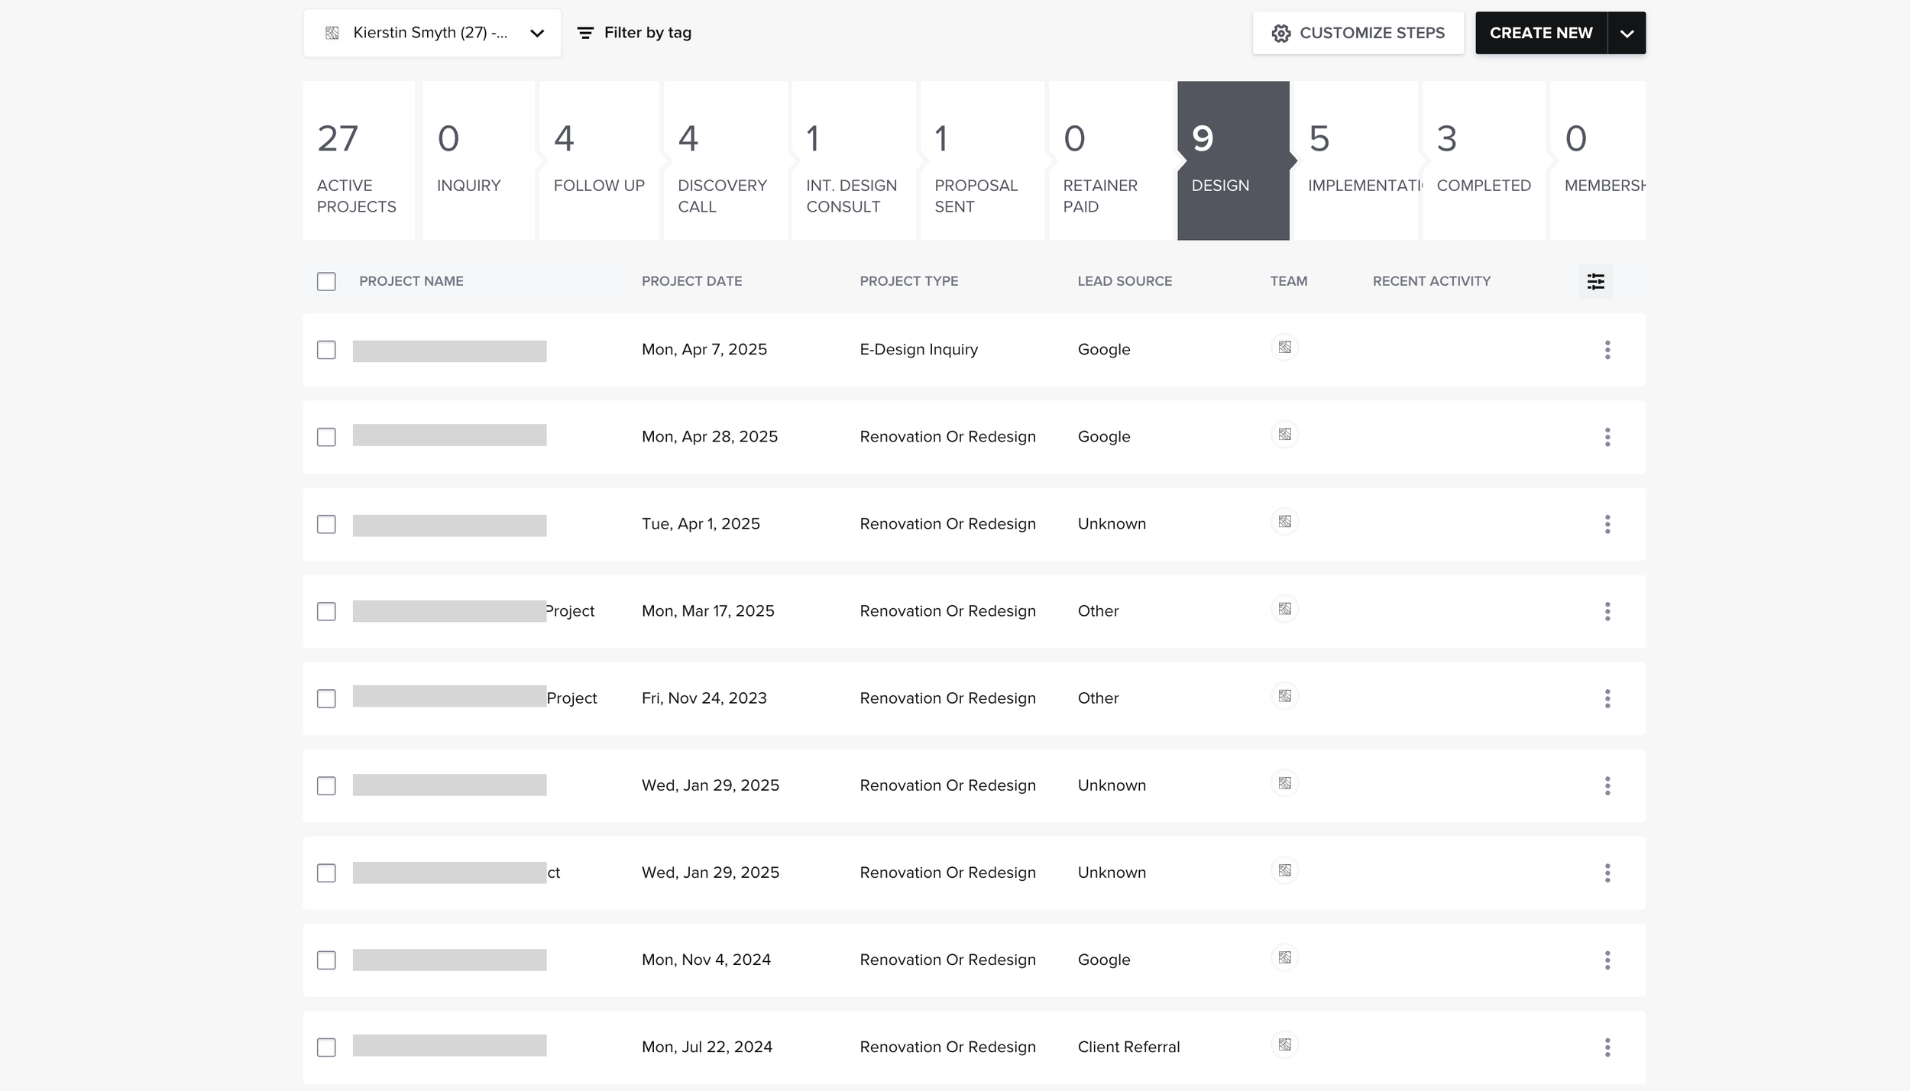Image resolution: width=1910 pixels, height=1091 pixels.
Task: Select the Discovery Call stage tab
Action: click(724, 161)
